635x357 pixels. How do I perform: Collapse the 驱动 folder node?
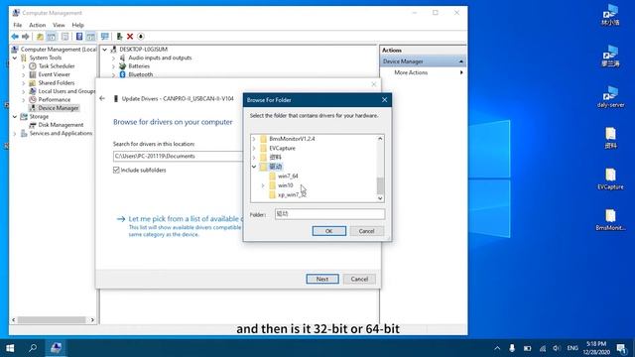click(254, 167)
